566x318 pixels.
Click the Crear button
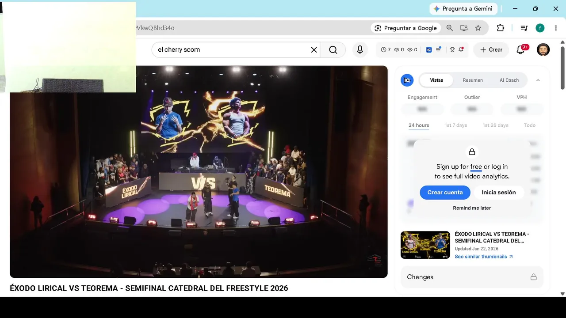point(491,50)
